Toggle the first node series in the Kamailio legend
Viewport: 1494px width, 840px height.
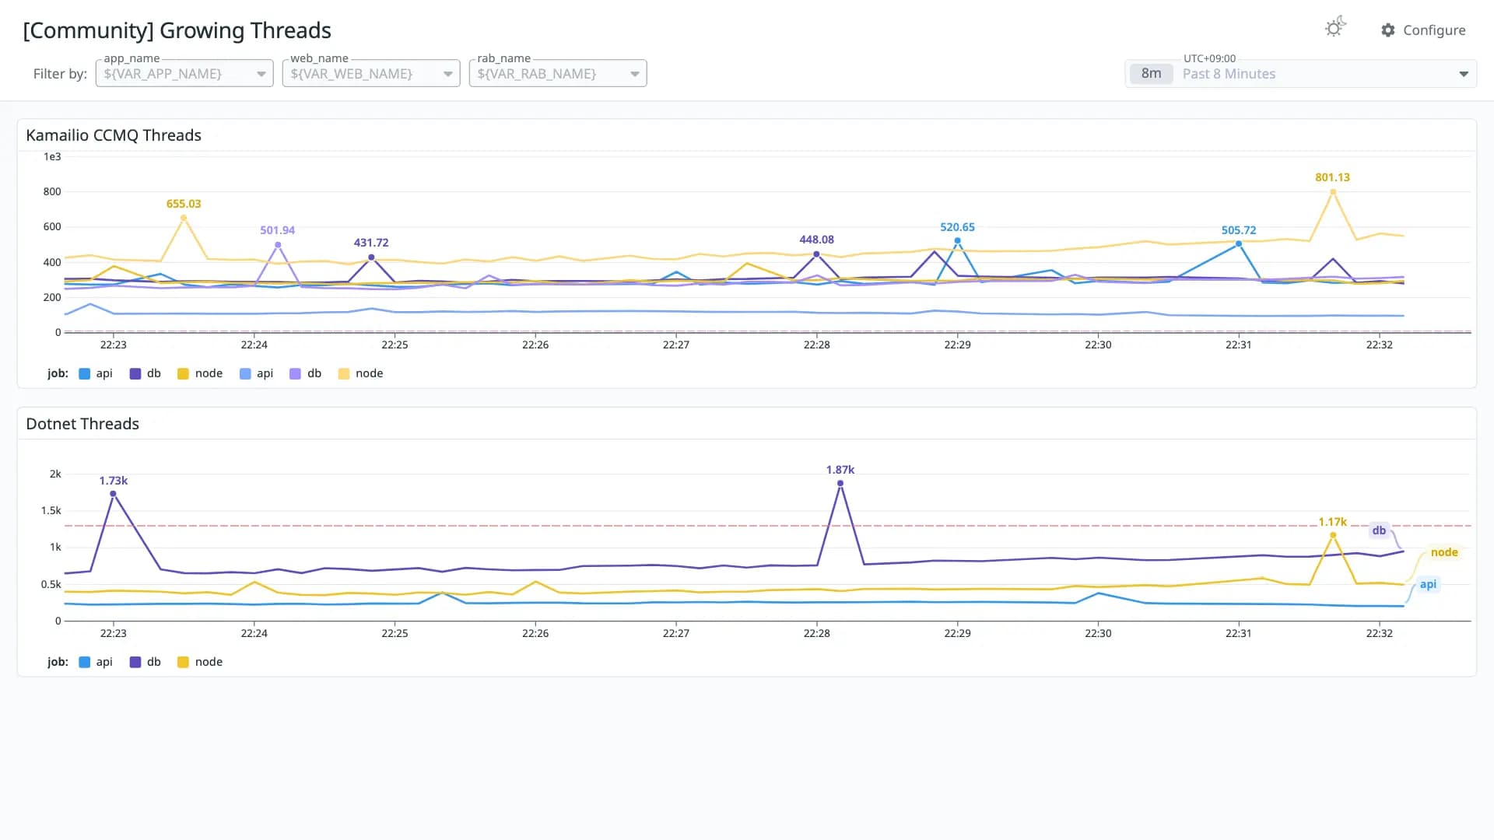[200, 373]
